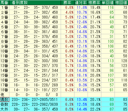
Task: Click the 複回値 column header
Action: tap(121, 3)
